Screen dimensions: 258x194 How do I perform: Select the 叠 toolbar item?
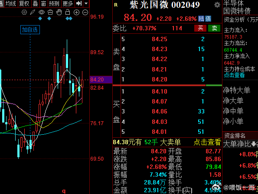pos(35,3)
